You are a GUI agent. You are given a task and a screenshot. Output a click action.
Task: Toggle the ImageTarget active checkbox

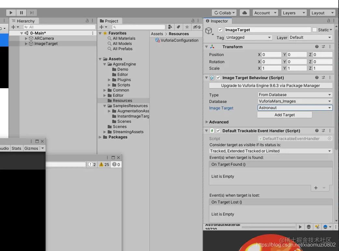[x=220, y=30]
